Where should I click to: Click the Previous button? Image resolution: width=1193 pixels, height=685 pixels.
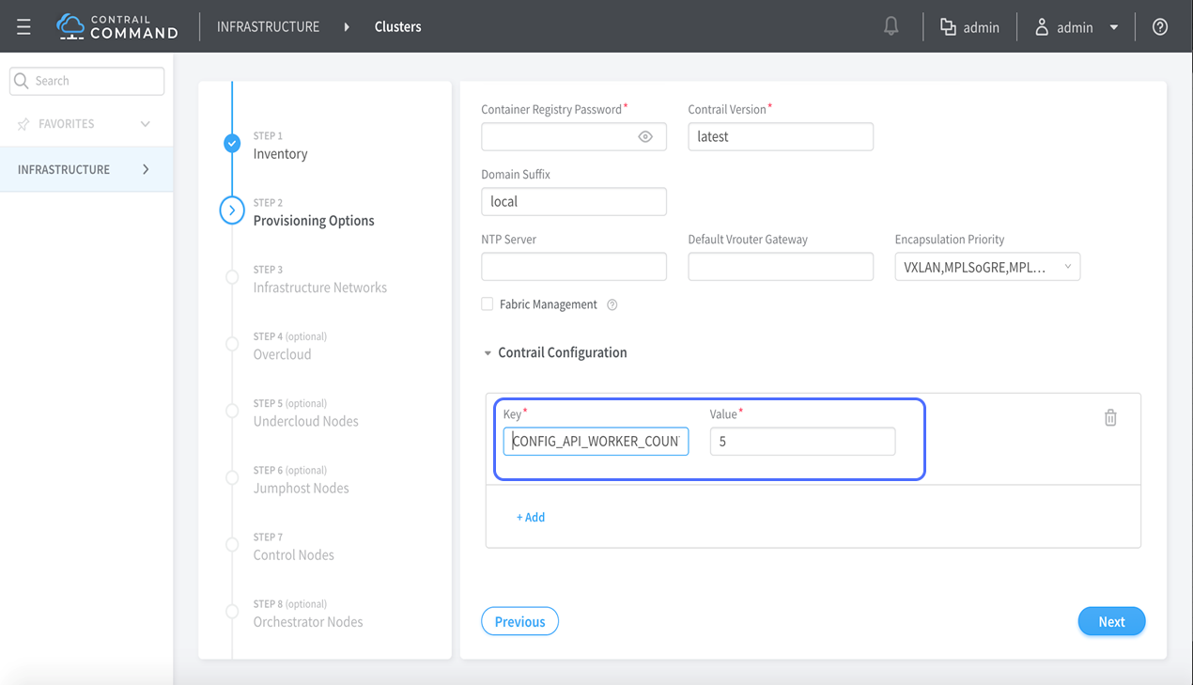click(x=519, y=621)
